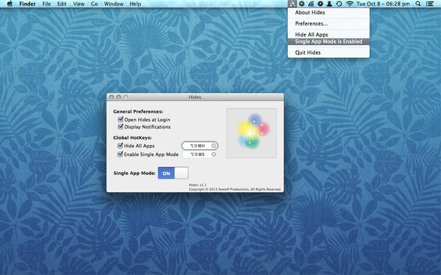Screen dimensions: 441x275
Task: Click the Hides menu bar icon
Action: click(x=292, y=4)
